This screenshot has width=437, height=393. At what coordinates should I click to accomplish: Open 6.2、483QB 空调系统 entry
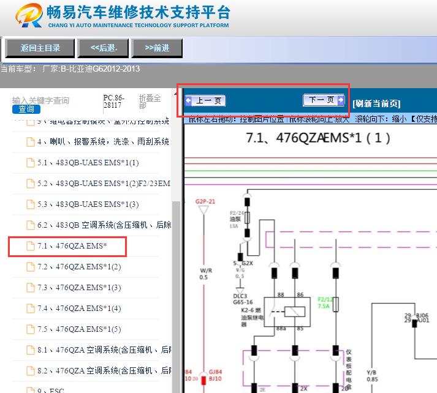pos(104,225)
